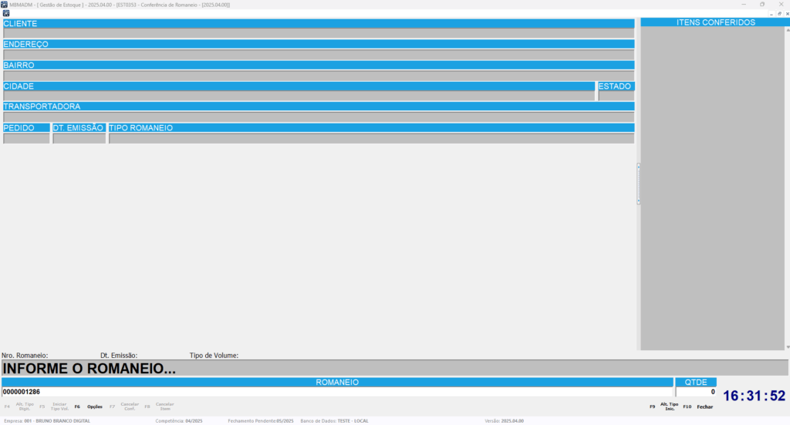The width and height of the screenshot is (790, 425).
Task: Click the Romaneio input field with 0000001286
Action: tap(338, 392)
